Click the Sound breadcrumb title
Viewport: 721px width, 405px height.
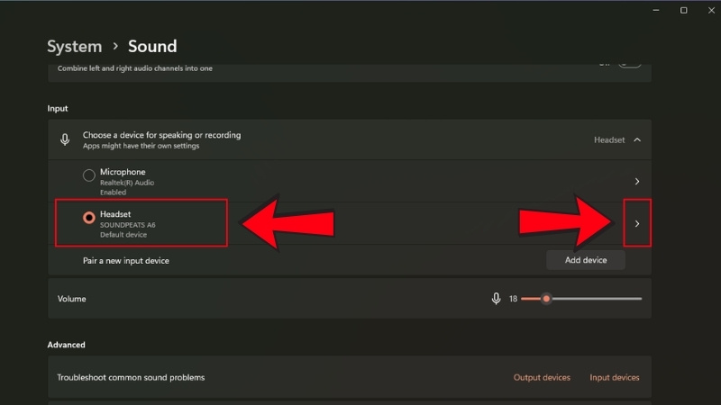152,46
